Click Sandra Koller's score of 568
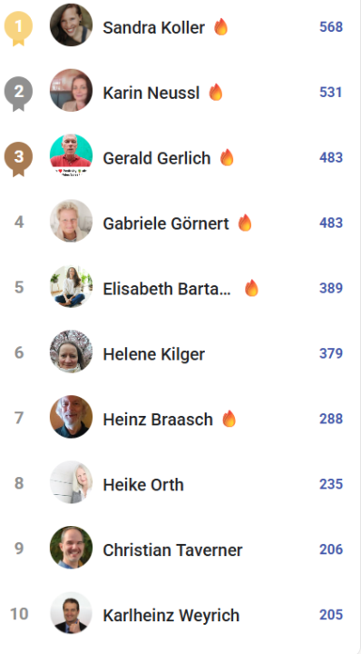Viewport: 361px width, 654px height. click(x=331, y=27)
